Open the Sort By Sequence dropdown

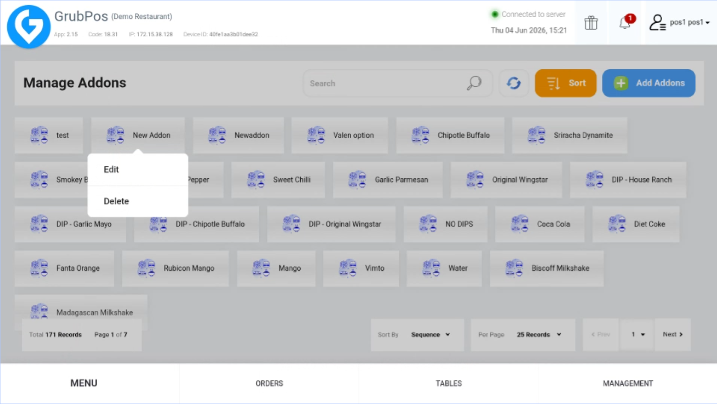pyautogui.click(x=430, y=335)
